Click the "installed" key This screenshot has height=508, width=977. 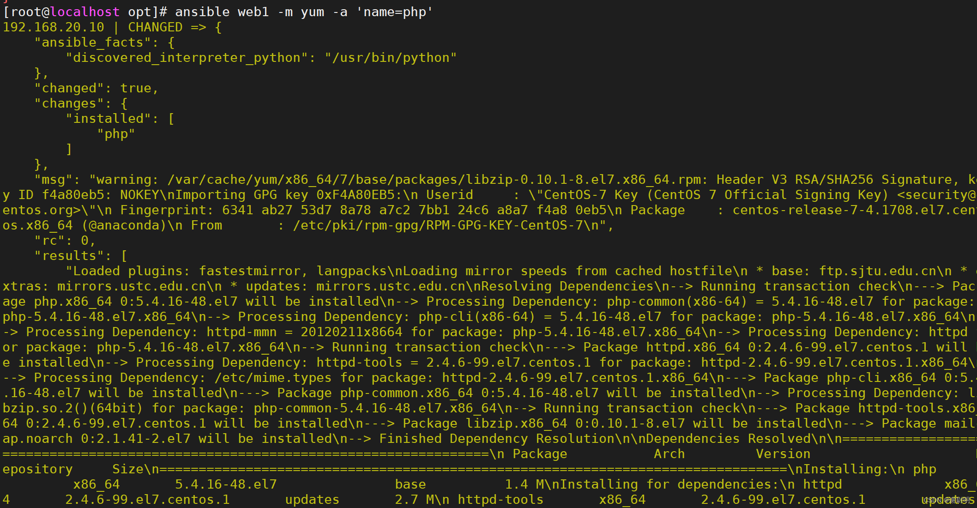(x=109, y=119)
